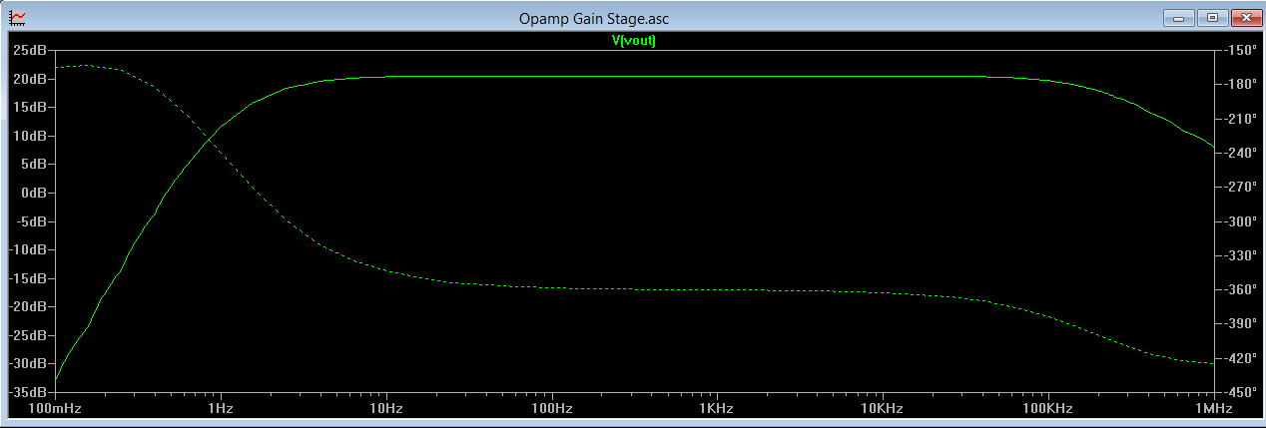Screen dimensions: 1266x428
Task: Click the 20dB magnitude axis label
Action: pos(29,79)
